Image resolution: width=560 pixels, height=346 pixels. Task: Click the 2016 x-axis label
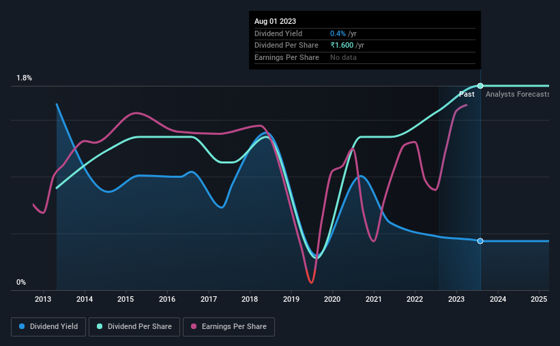(167, 299)
